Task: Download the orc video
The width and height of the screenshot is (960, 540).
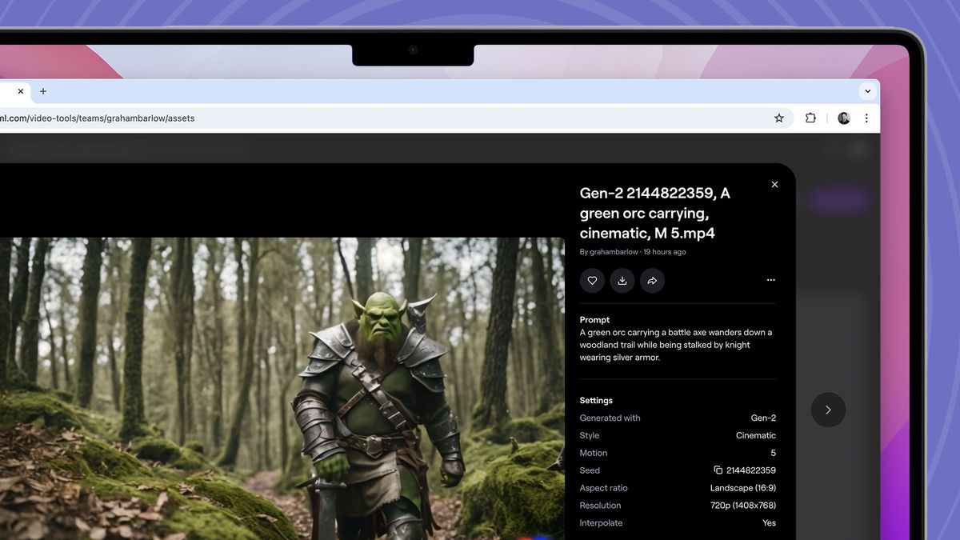Action: 622,281
